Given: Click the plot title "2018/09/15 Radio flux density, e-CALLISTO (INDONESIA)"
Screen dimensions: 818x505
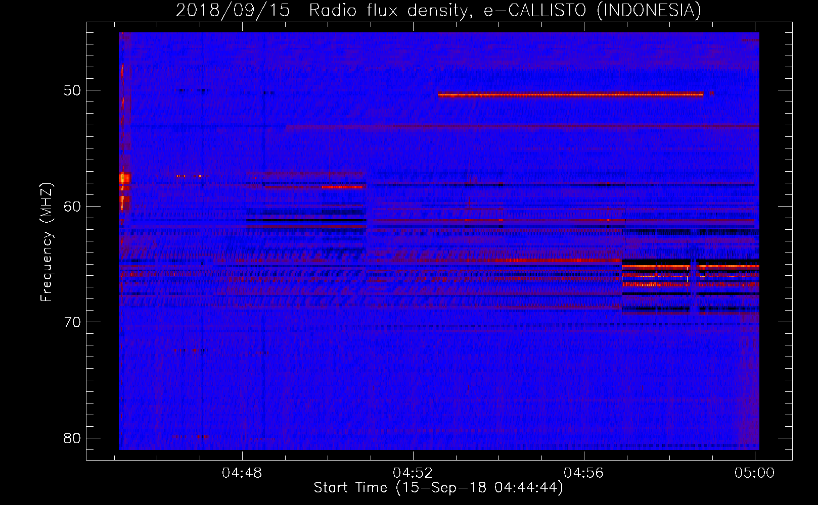Looking at the screenshot, I should 438,10.
